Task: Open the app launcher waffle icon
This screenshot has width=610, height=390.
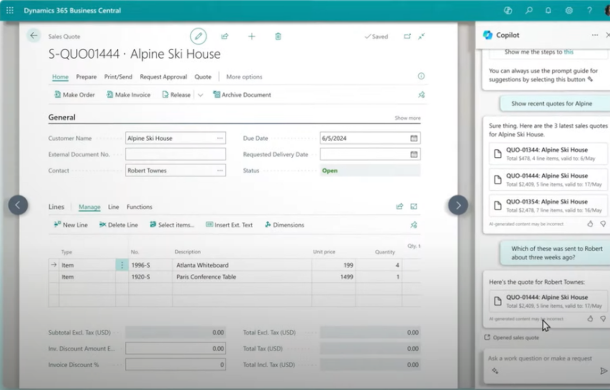Action: click(x=10, y=10)
